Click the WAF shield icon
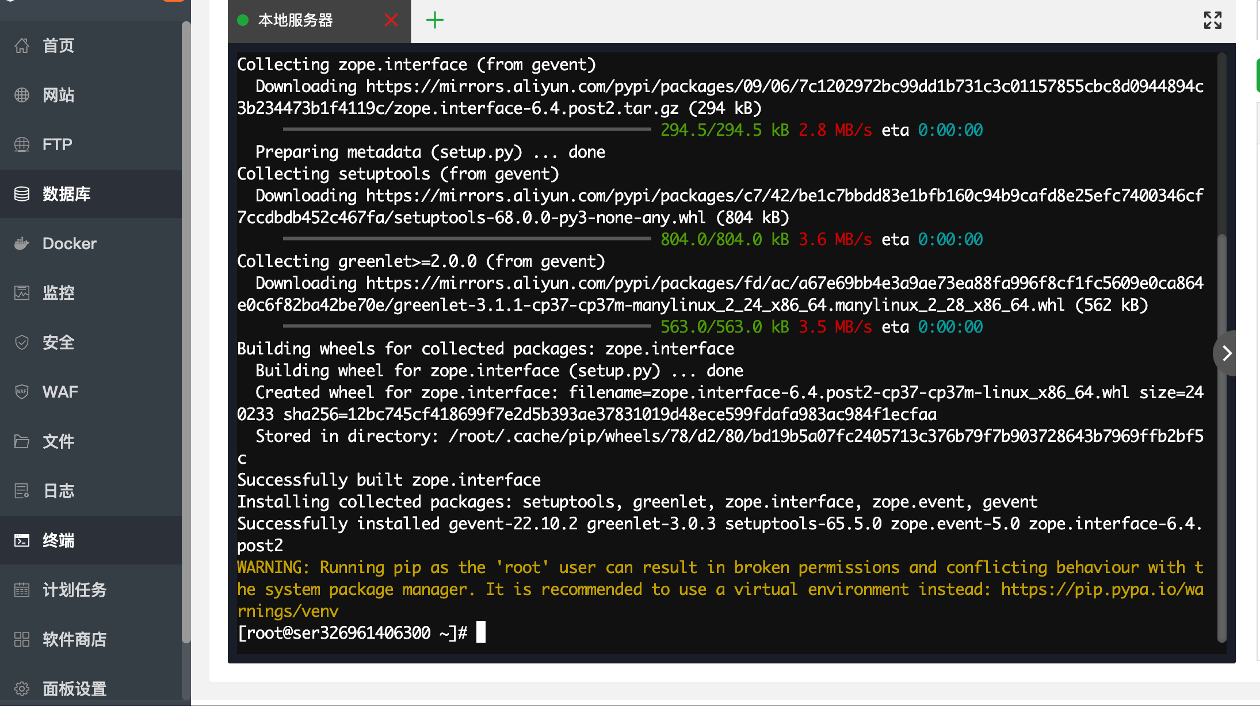Viewport: 1260px width, 706px height. 22,392
